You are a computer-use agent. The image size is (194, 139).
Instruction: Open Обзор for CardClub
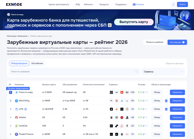pos(157,126)
